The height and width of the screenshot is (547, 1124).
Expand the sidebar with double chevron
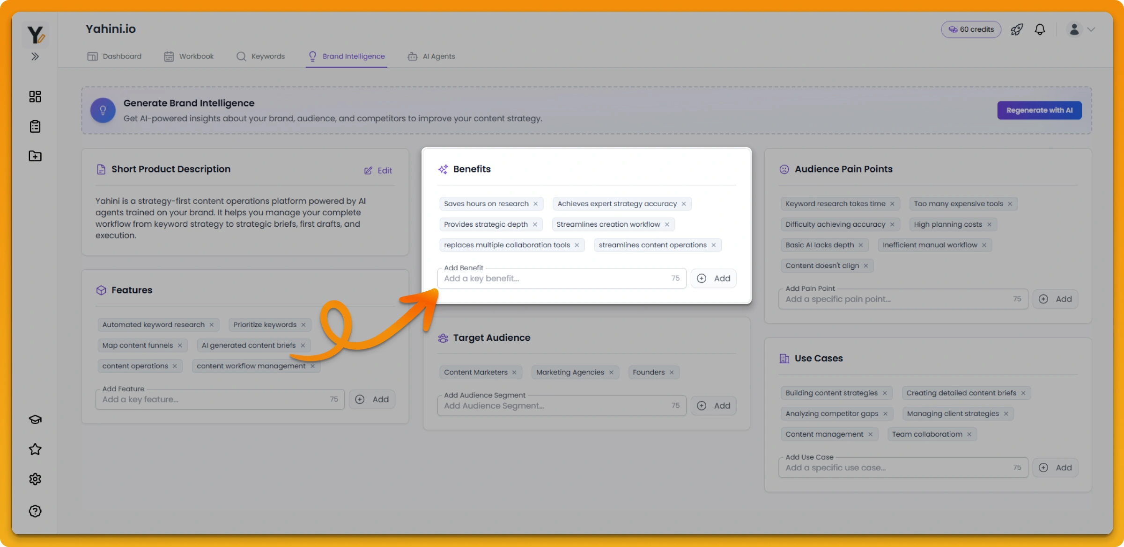(35, 57)
